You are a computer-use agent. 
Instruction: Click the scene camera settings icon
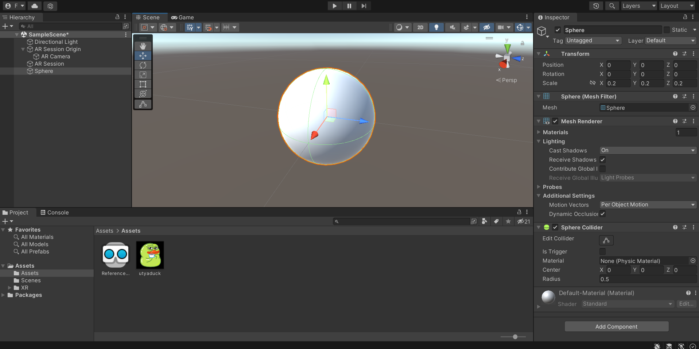[501, 27]
